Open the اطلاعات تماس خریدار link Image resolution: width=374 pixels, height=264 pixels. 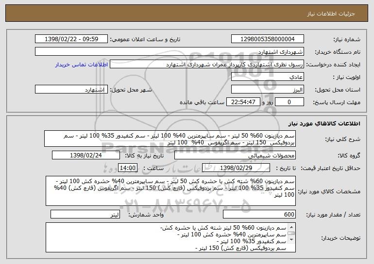[82, 64]
